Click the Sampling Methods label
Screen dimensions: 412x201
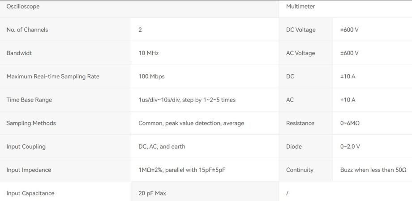[x=31, y=123]
